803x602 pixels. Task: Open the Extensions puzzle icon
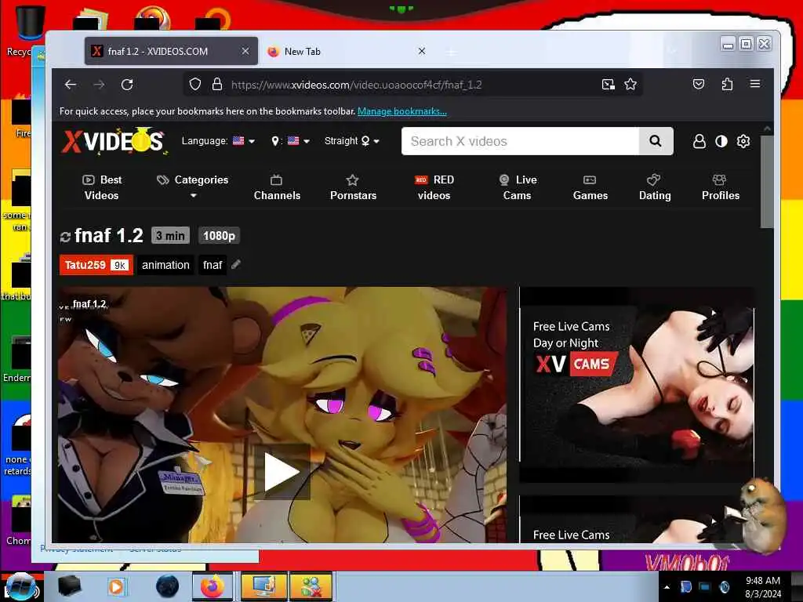coord(727,84)
